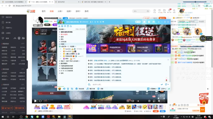Go to 首页 in Douyu navigation
This screenshot has height=119, width=213.
44,11
